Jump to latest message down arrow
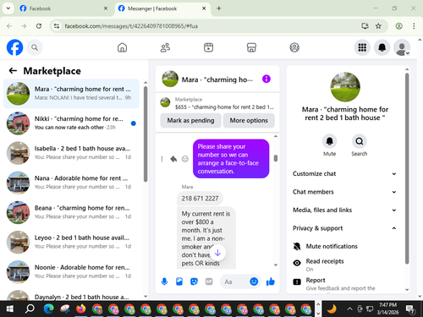The width and height of the screenshot is (423, 317). tap(217, 253)
